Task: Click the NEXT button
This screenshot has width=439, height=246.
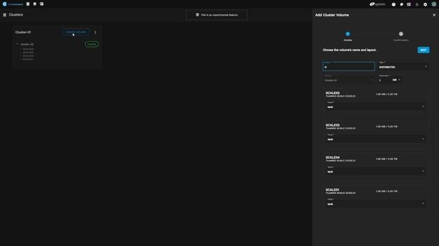Action: (423, 50)
